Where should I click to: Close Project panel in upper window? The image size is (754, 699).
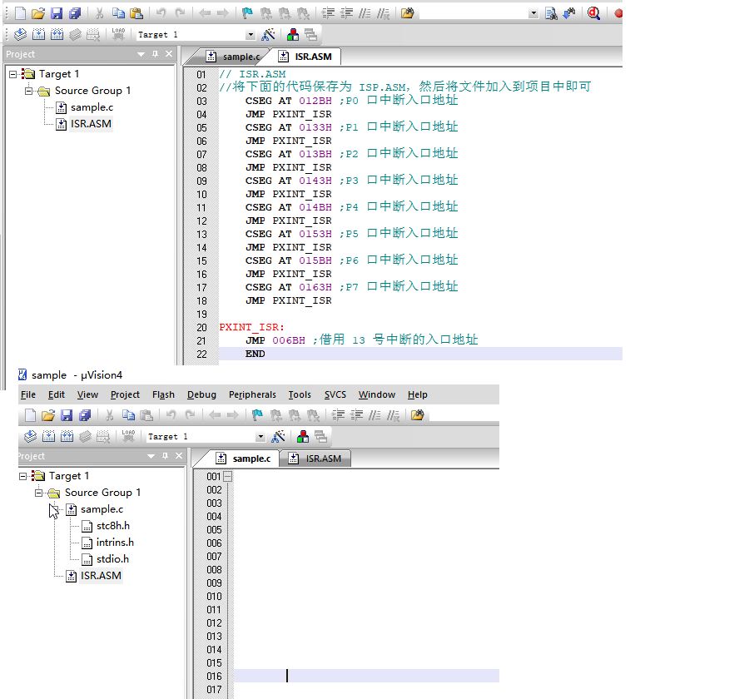pos(169,54)
